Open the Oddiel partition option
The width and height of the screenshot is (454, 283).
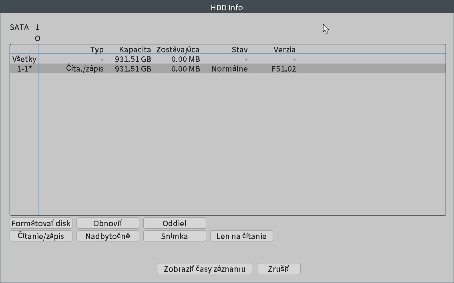click(175, 223)
